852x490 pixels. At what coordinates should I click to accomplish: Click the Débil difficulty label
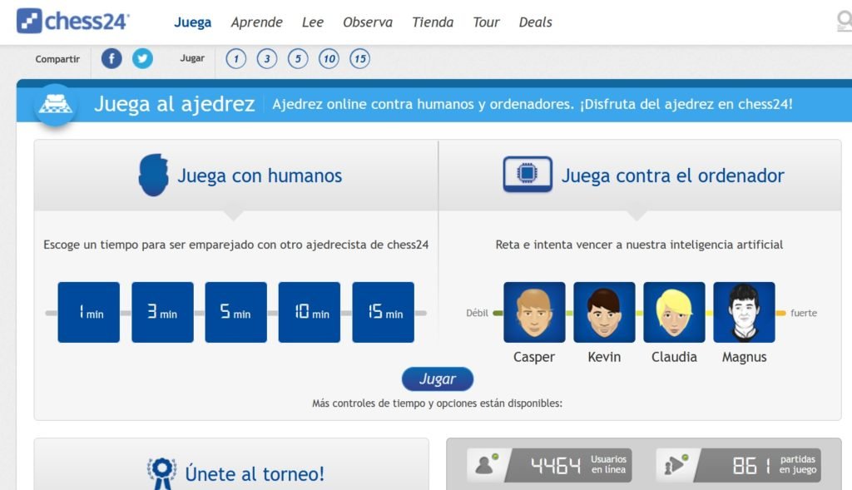pyautogui.click(x=477, y=313)
